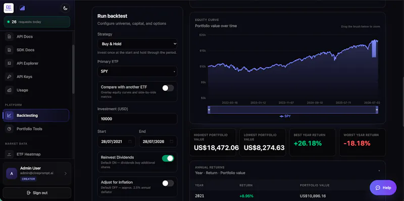This screenshot has width=404, height=201.
Task: Click Lowest Portfolio Value US$8,274.63
Action: click(263, 143)
